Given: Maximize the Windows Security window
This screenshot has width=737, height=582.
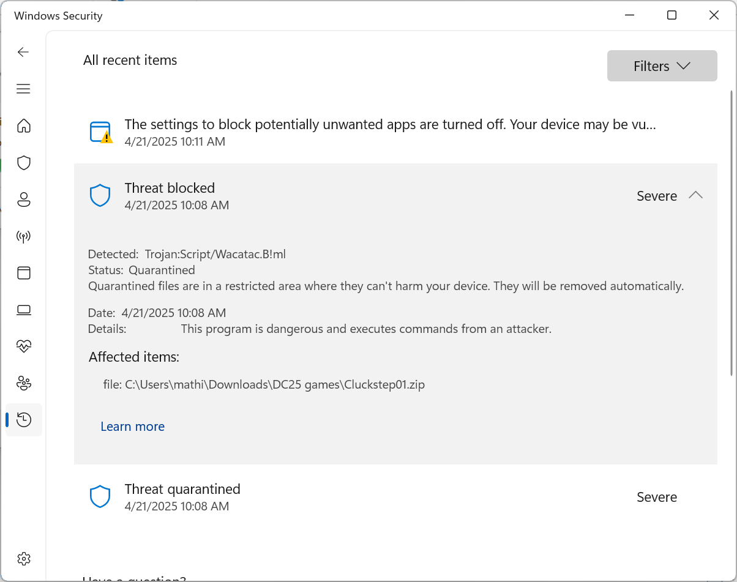Looking at the screenshot, I should (x=672, y=15).
